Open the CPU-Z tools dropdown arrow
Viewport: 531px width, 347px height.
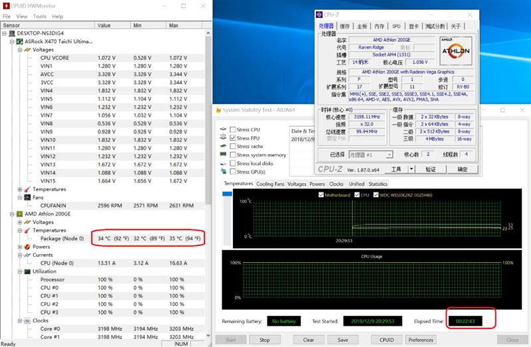point(411,169)
